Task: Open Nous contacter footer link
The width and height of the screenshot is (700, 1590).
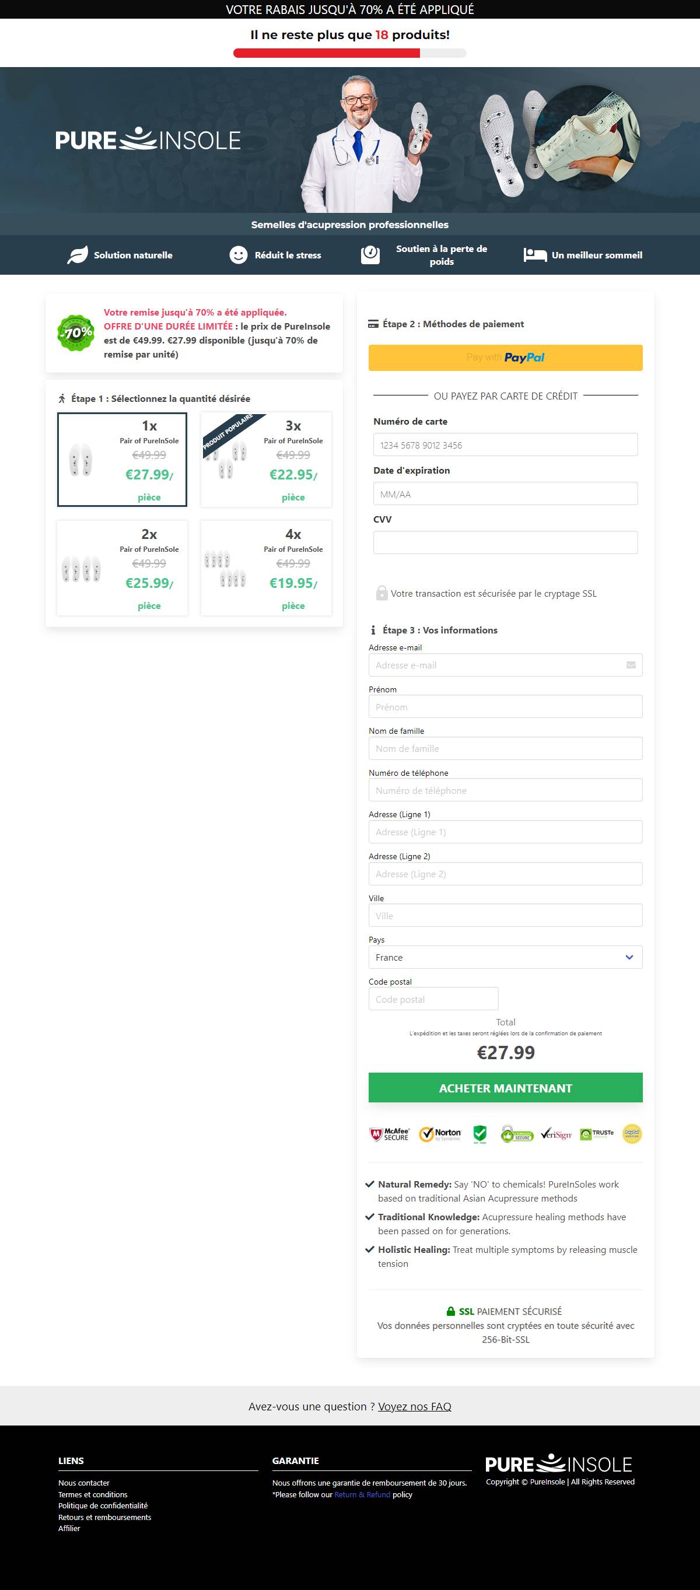Action: pos(84,1483)
